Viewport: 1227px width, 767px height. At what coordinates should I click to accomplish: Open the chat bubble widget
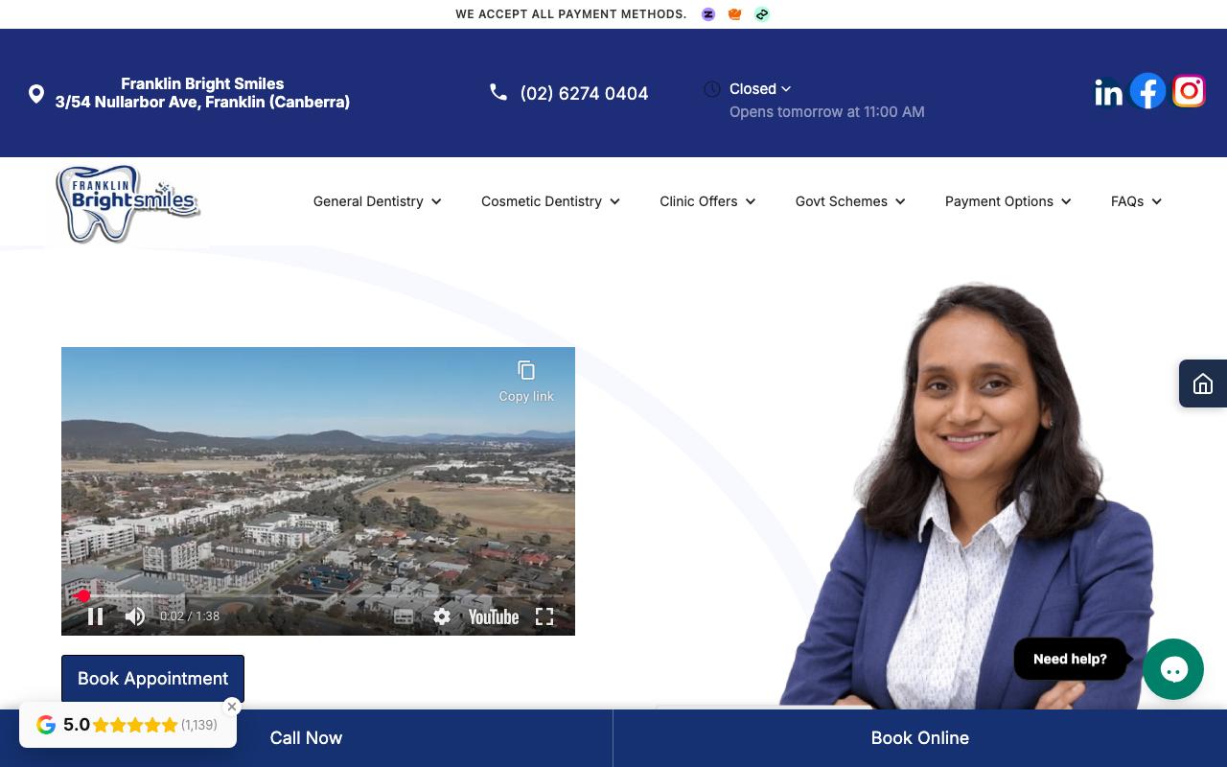tap(1172, 669)
